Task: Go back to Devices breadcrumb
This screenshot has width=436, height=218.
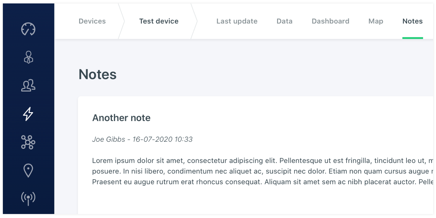Action: pyautogui.click(x=92, y=21)
